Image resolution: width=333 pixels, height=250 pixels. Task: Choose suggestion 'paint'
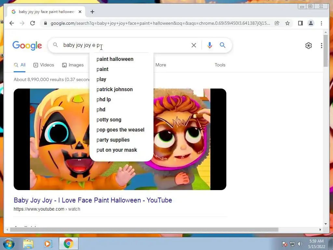pyautogui.click(x=121, y=69)
